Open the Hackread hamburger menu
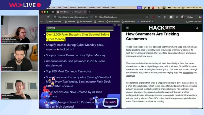Image resolution: width=204 pixels, height=115 pixels. point(127,28)
